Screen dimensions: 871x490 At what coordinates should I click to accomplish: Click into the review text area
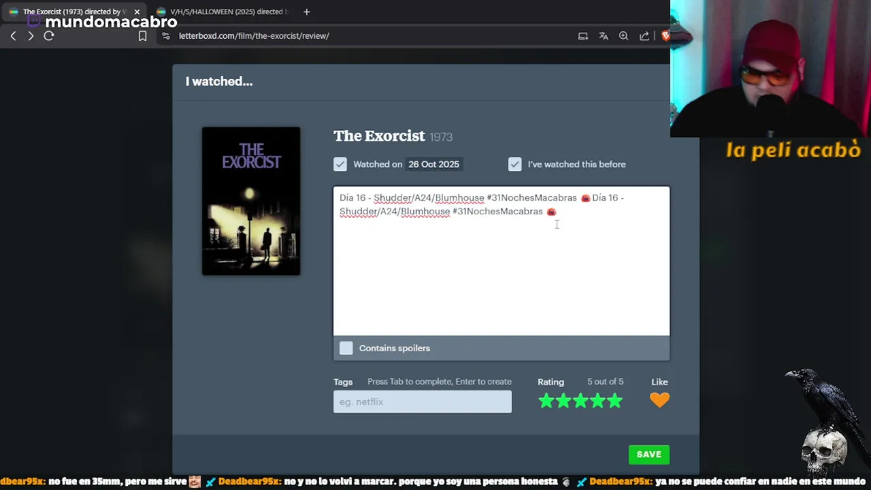pos(502,261)
